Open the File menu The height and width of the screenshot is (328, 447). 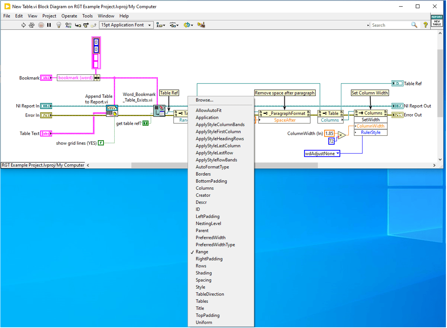pos(7,16)
